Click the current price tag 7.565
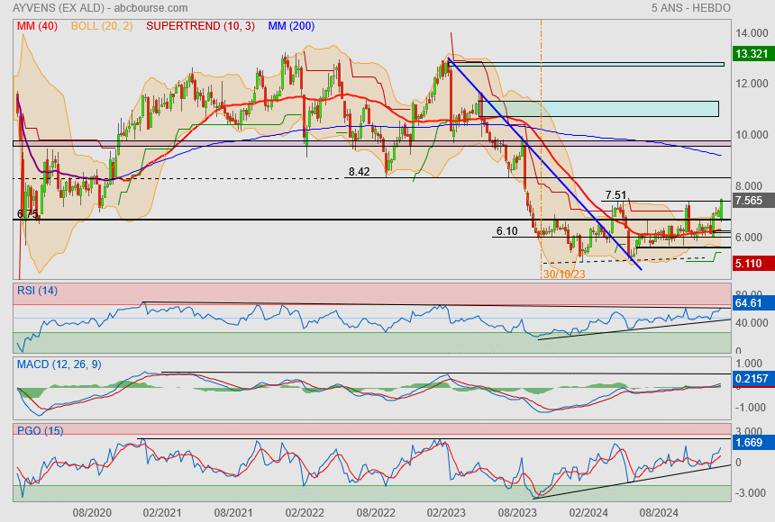Image resolution: width=775 pixels, height=522 pixels. coord(751,201)
